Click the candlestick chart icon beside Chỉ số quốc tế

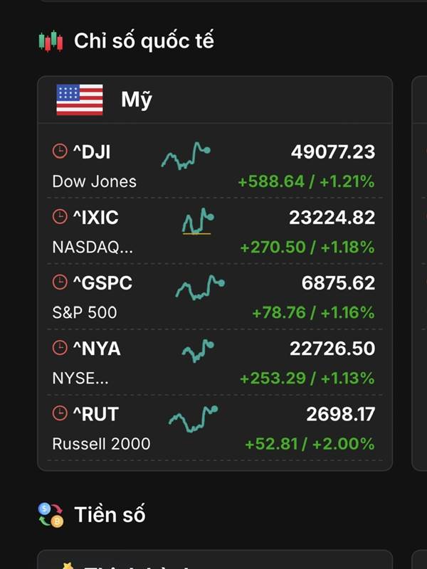[50, 41]
